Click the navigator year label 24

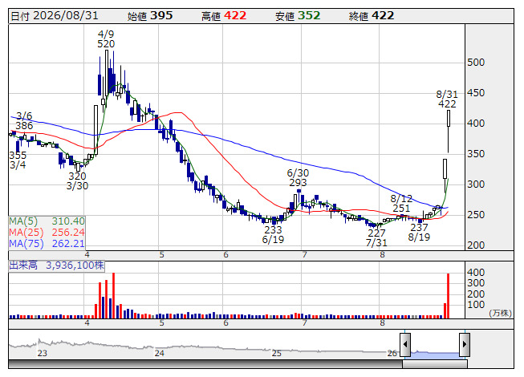pyautogui.click(x=160, y=353)
